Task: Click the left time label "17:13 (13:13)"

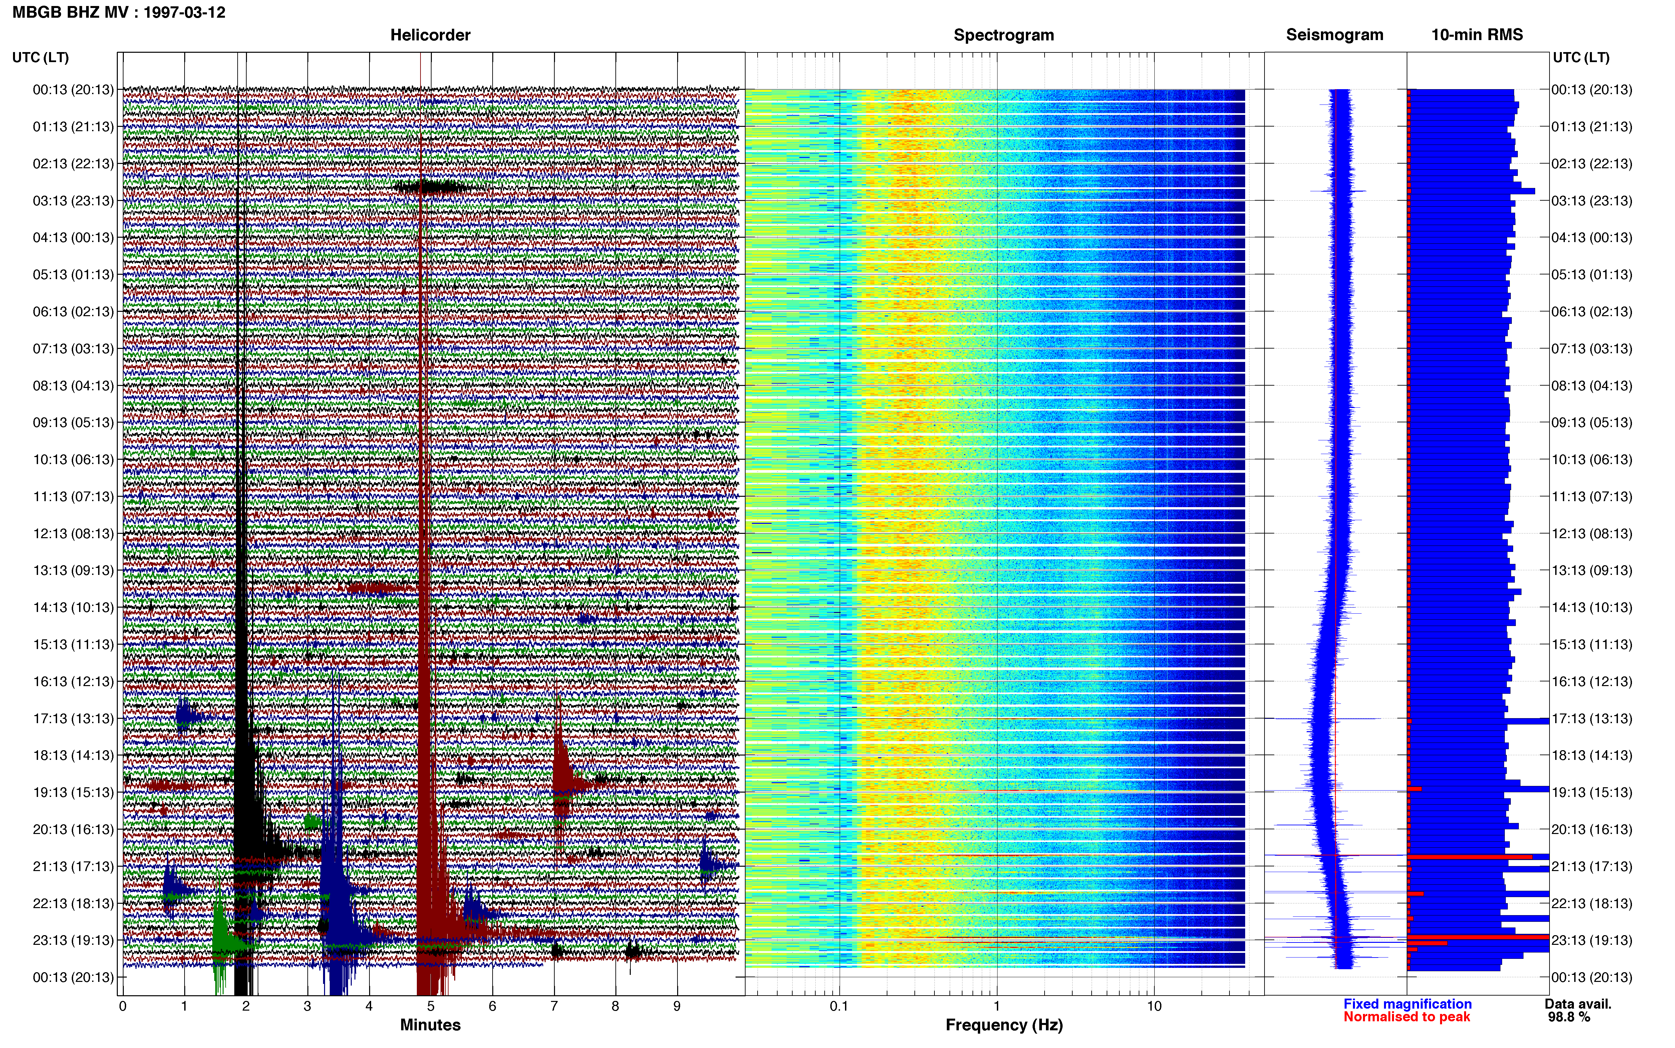Action: 73,718
